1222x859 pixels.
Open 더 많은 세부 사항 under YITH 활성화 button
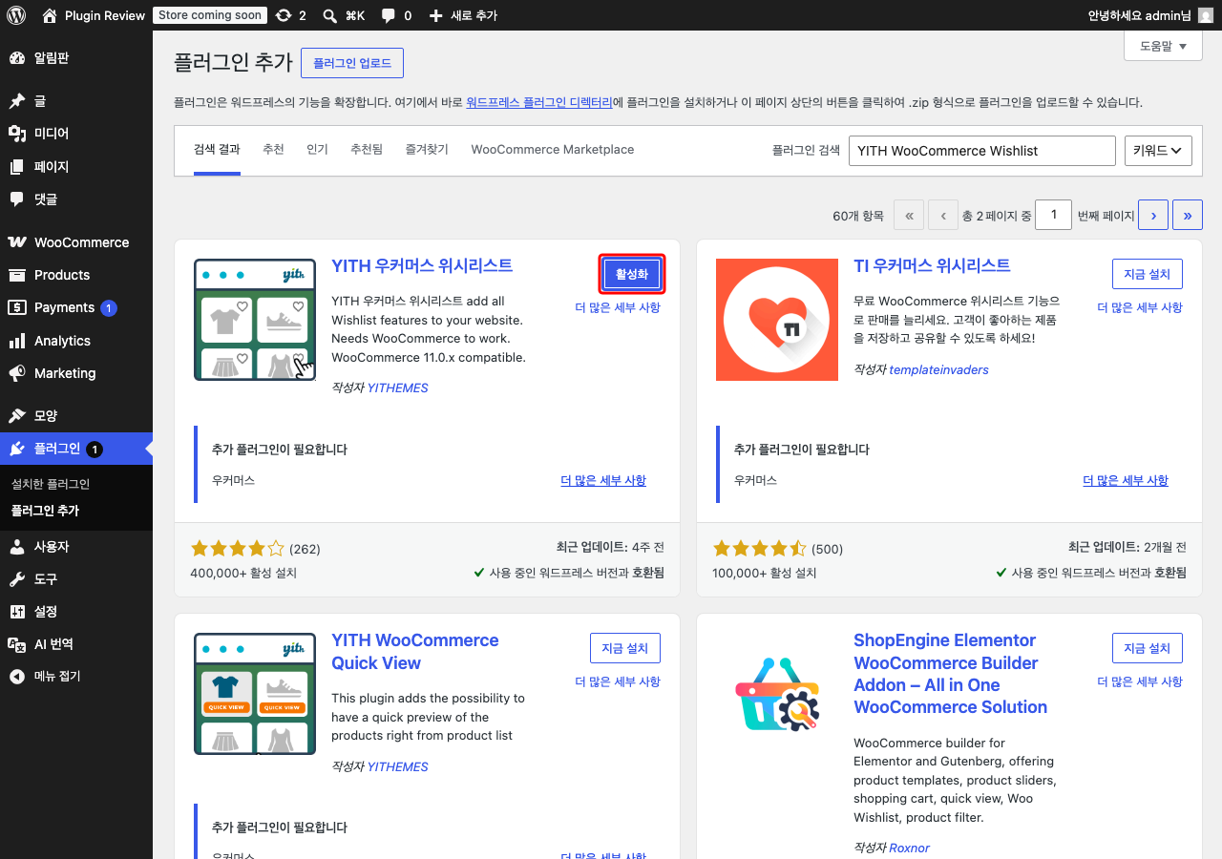618,307
